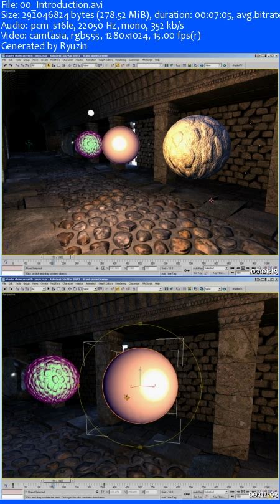Choose the Select Object arrow tool in upper toolbar
The height and width of the screenshot is (504, 280).
tap(49, 65)
